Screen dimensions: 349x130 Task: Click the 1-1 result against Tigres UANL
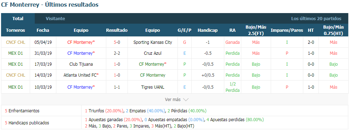[x=117, y=87]
